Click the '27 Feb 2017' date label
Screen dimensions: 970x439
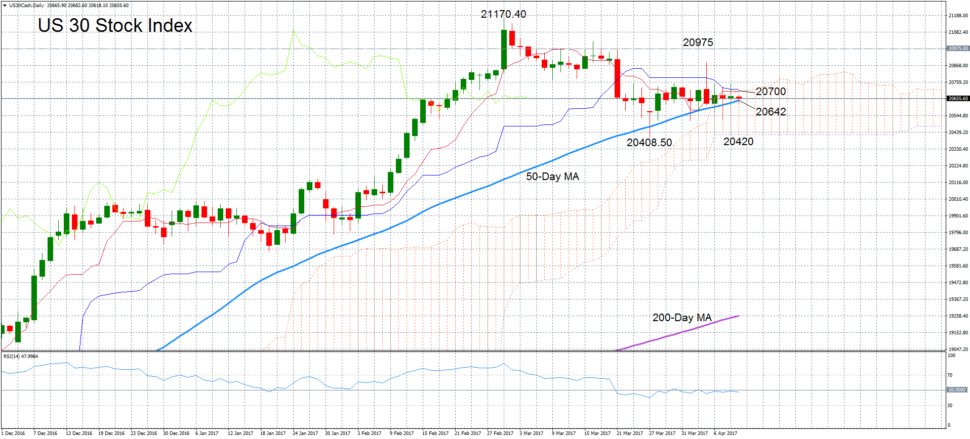(500, 433)
